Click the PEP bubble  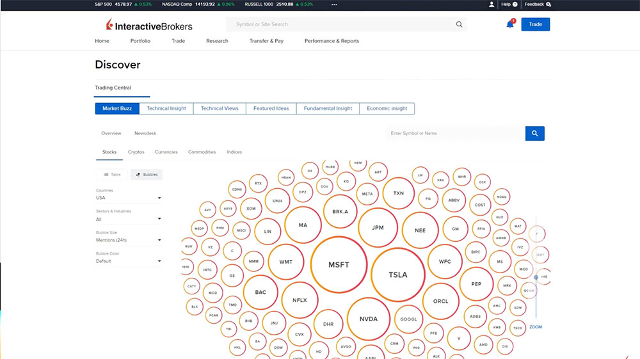(476, 284)
